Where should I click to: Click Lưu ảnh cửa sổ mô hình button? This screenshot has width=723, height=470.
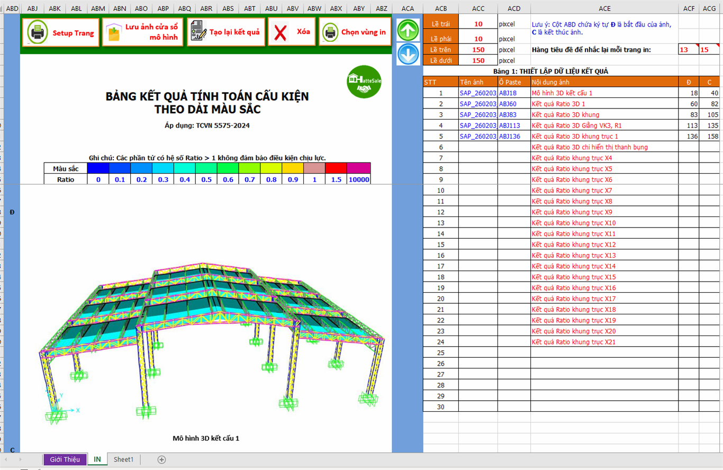click(x=142, y=32)
